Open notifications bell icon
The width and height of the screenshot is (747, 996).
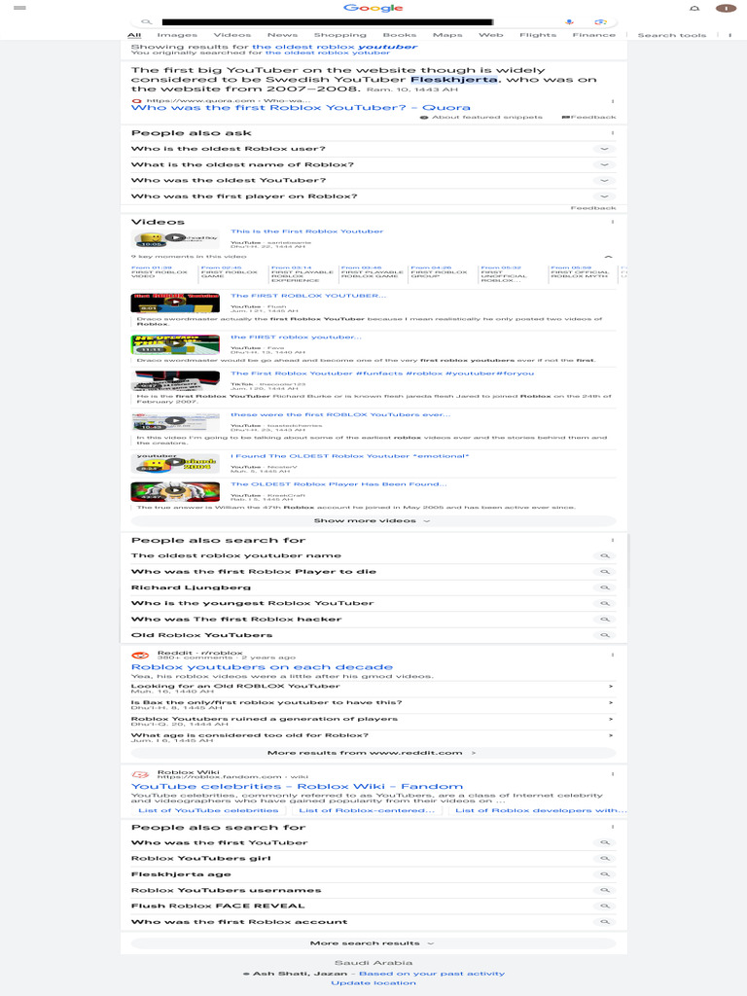(694, 8)
